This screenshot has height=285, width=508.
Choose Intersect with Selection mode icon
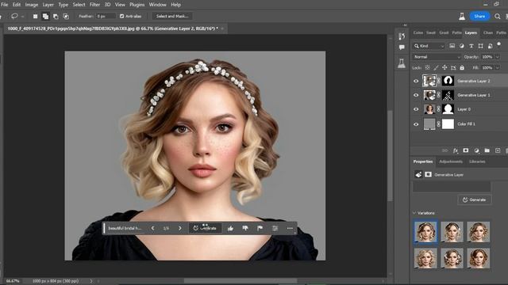click(66, 16)
